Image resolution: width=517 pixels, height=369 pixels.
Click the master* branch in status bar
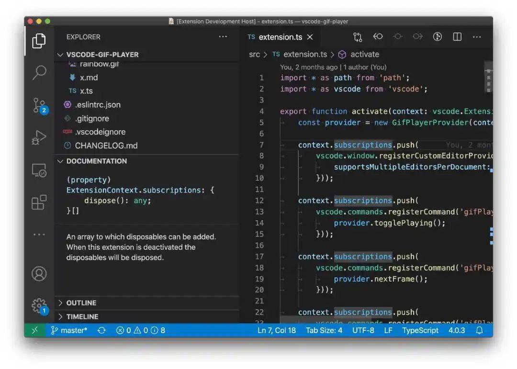(x=69, y=330)
